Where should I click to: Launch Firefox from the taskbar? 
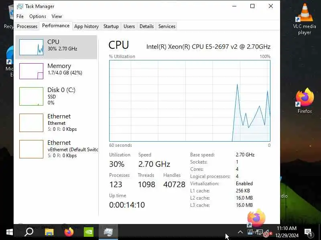coord(69,232)
